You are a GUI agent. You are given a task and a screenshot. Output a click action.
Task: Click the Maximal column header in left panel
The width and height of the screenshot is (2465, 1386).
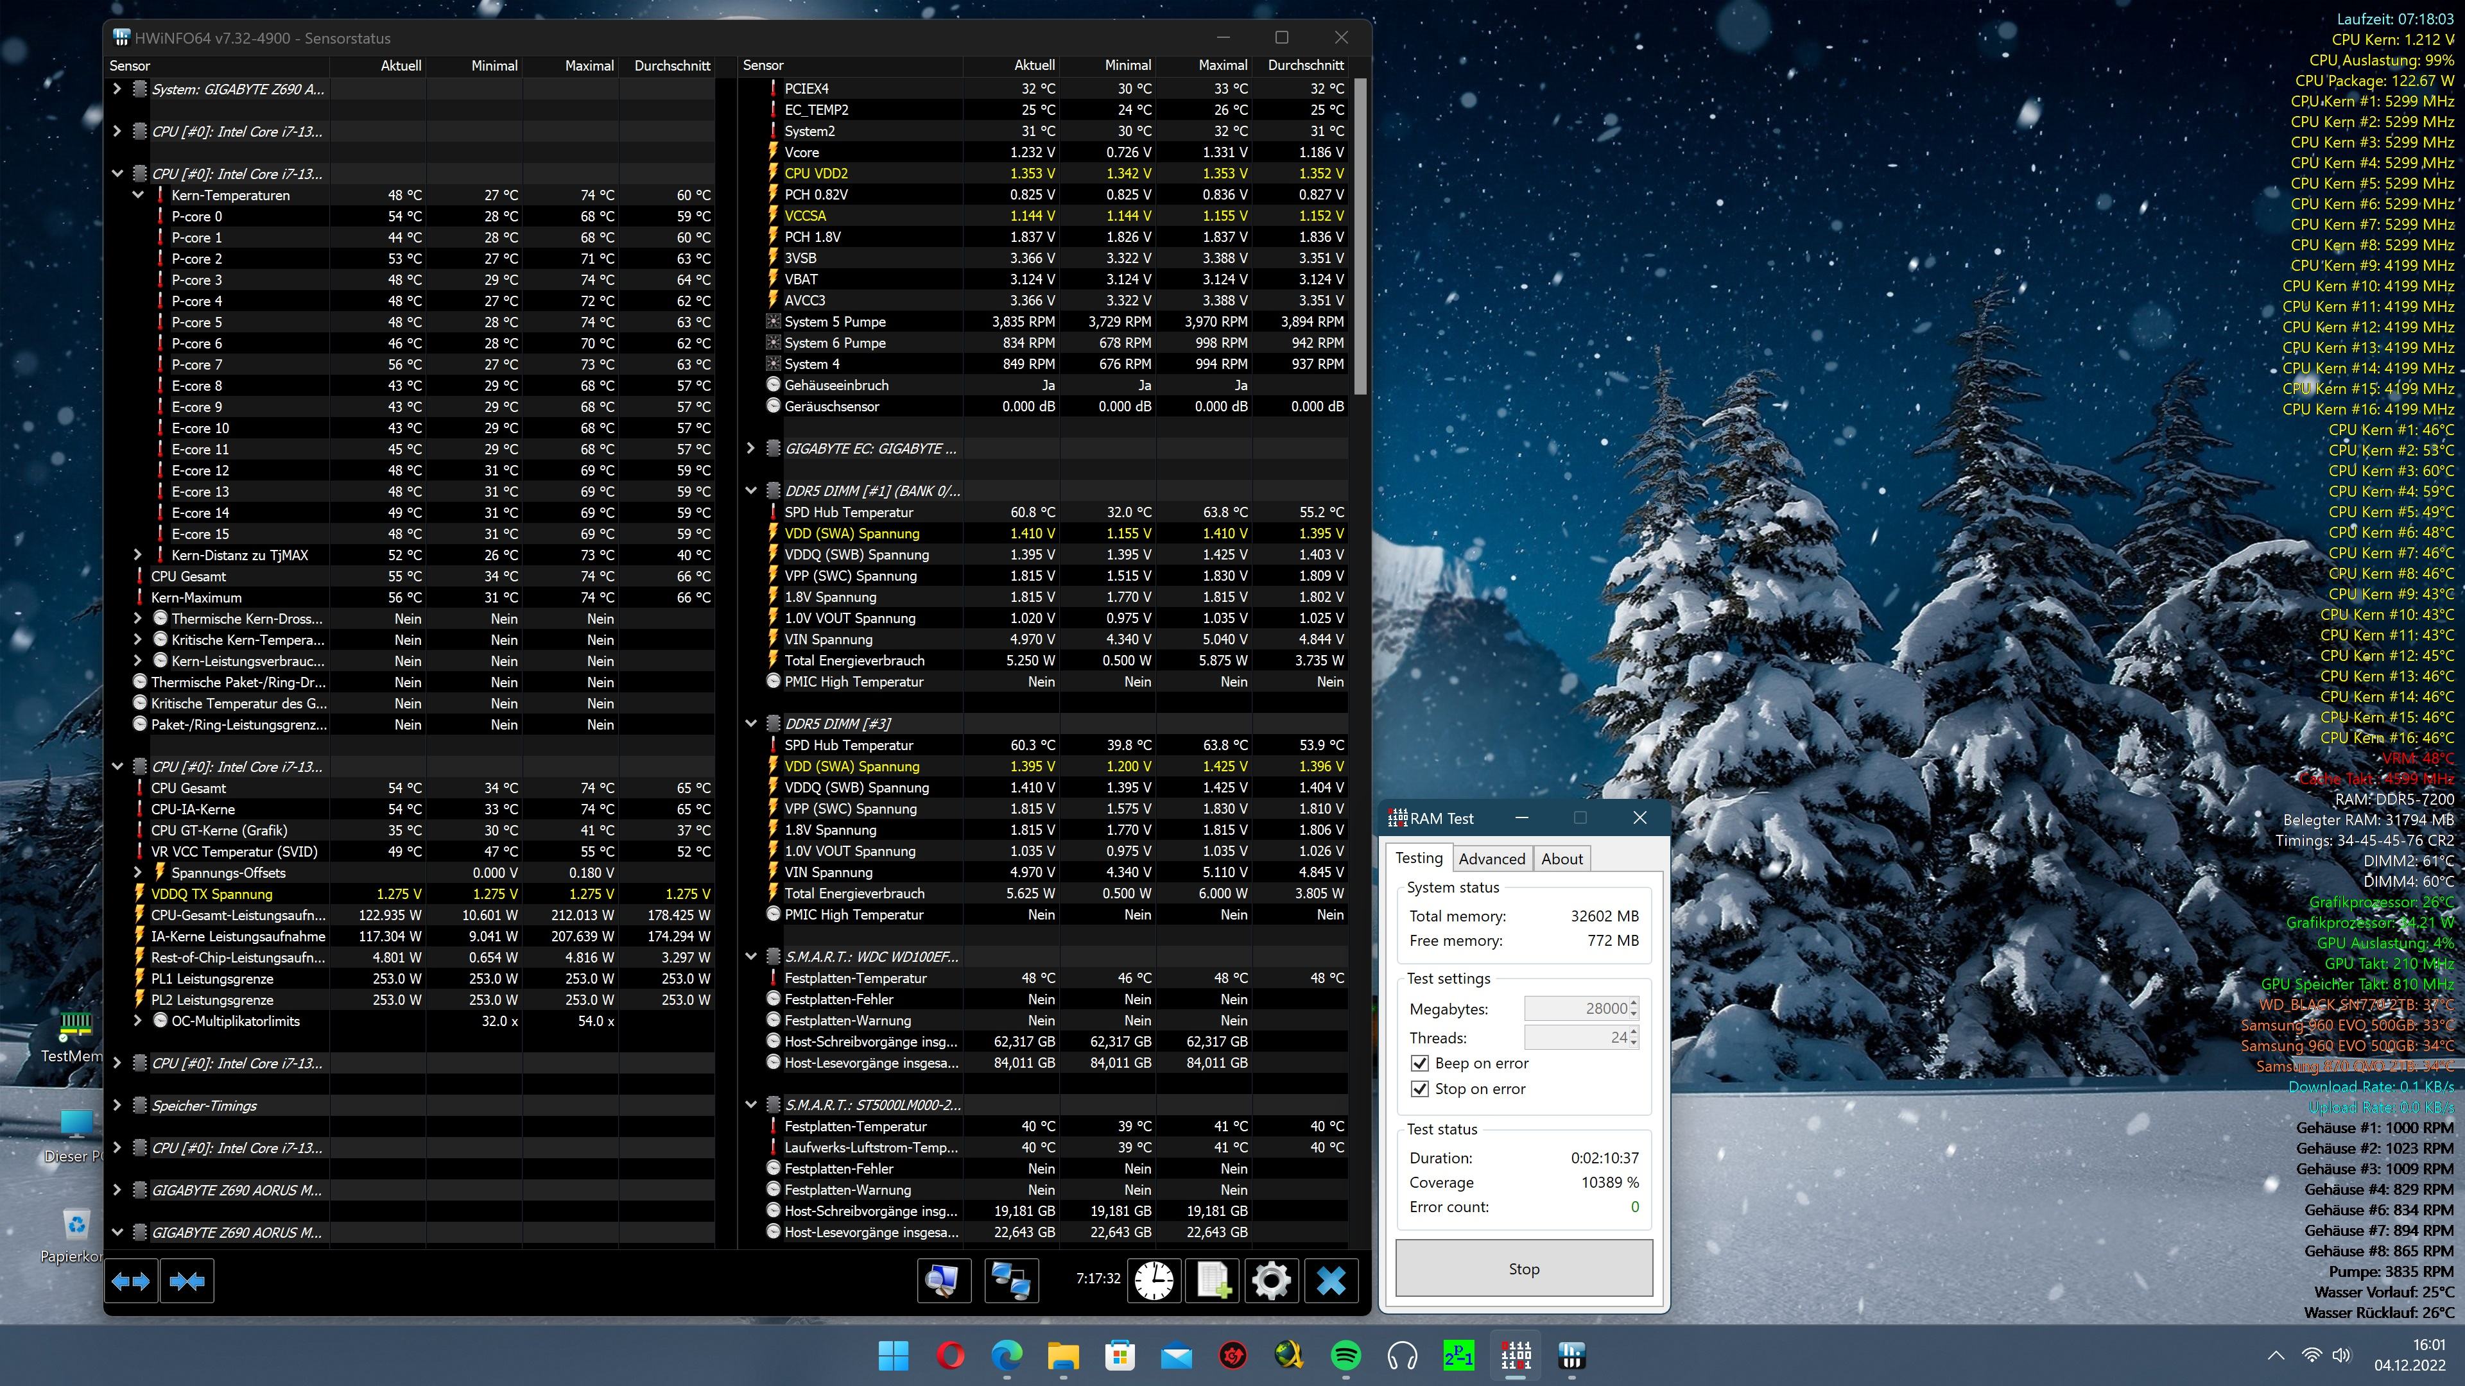[570, 66]
